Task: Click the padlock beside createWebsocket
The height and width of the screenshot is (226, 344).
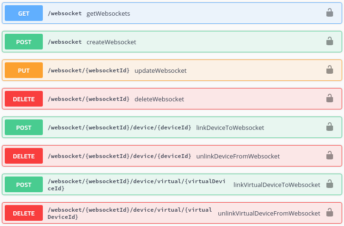Action: (x=329, y=41)
